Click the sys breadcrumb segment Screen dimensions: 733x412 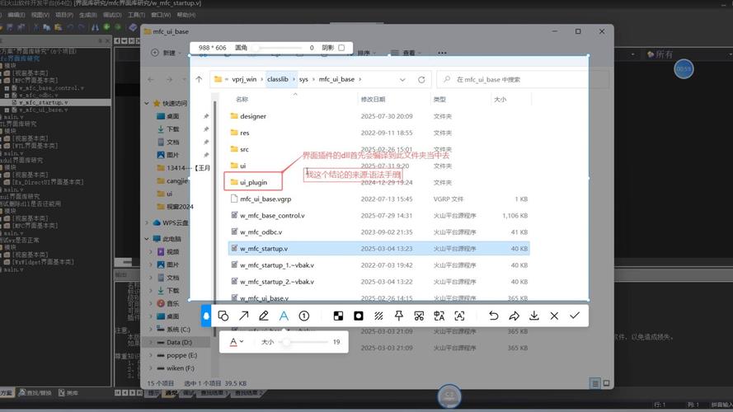[303, 79]
